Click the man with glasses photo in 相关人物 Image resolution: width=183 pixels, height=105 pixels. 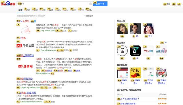(135, 29)
